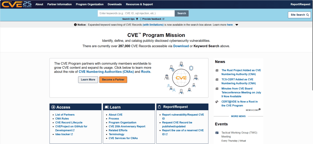Click the calendar icon beside Tactical Working Group

coord(217,133)
